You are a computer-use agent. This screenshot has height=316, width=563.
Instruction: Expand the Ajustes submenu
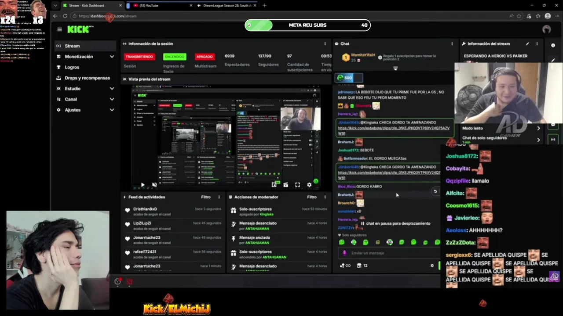pos(112,110)
